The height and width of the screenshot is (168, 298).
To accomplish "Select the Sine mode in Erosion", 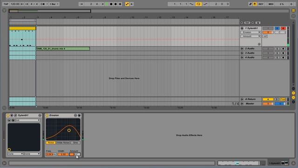I will point(75,143).
